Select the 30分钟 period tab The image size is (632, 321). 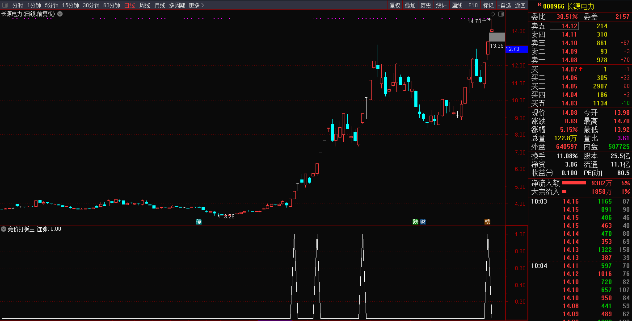(x=91, y=5)
